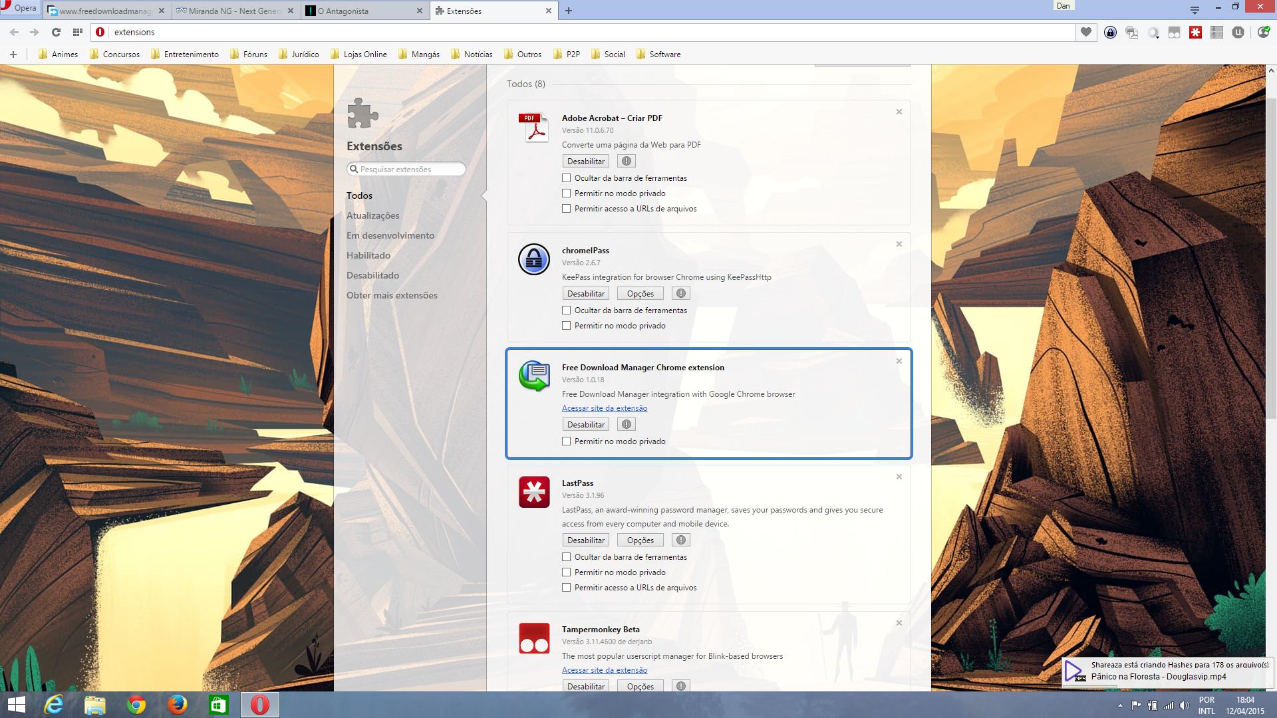Open the Software bookmarks folder
1277x718 pixels.
pos(658,55)
